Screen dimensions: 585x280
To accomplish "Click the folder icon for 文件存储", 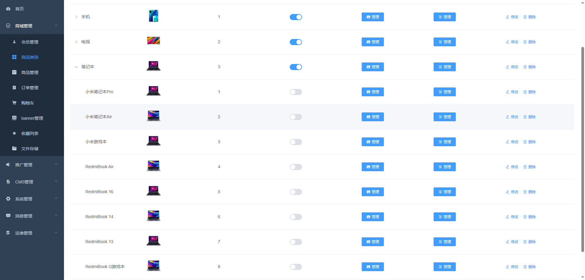I will pos(14,149).
